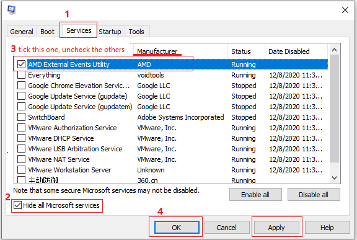The image size is (357, 240).
Task: Click Running status in Everything row
Action: click(244, 75)
